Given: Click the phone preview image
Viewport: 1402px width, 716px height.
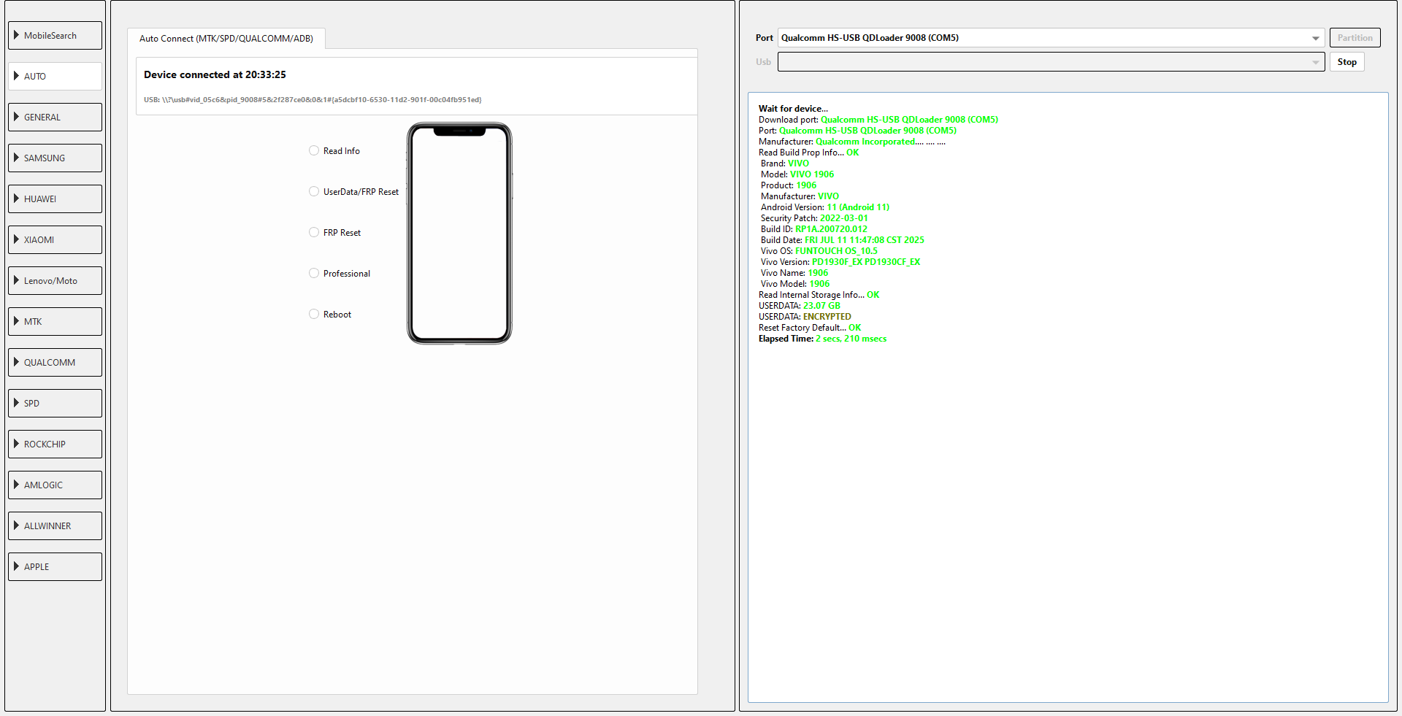Looking at the screenshot, I should click(x=459, y=233).
